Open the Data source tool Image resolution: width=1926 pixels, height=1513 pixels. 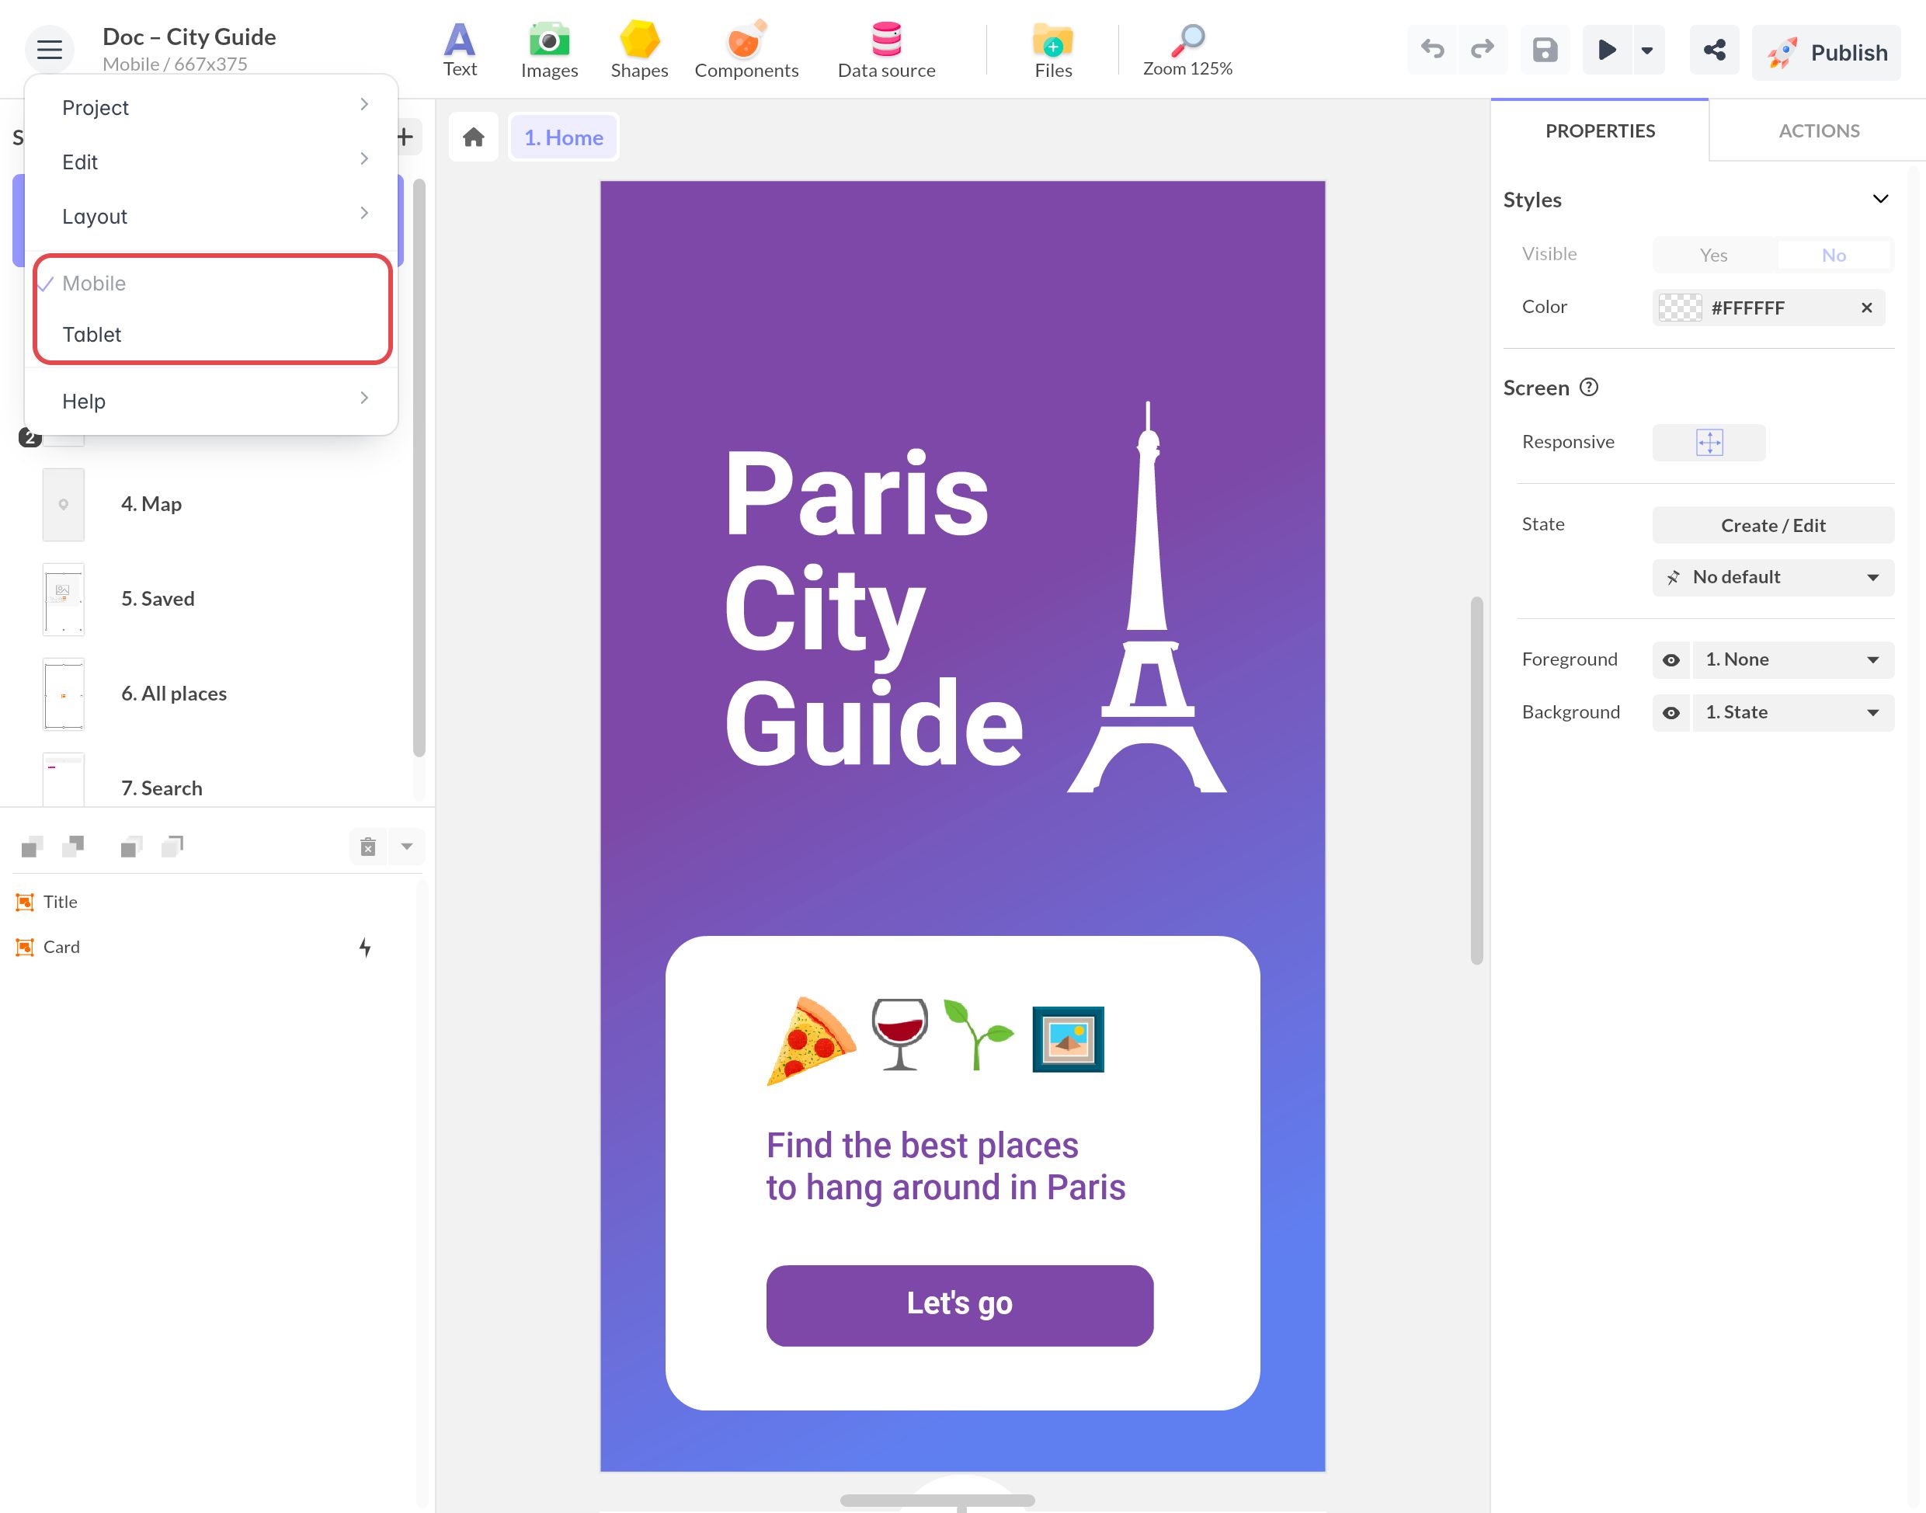[x=886, y=50]
